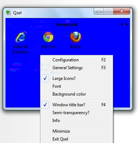Close the Qsel window
Screen dimensions: 139x143
pyautogui.click(x=122, y=11)
